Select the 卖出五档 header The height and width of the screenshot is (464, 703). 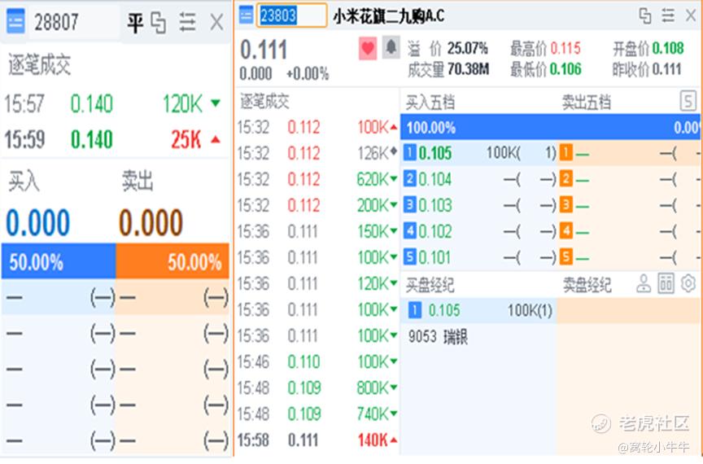tap(586, 103)
